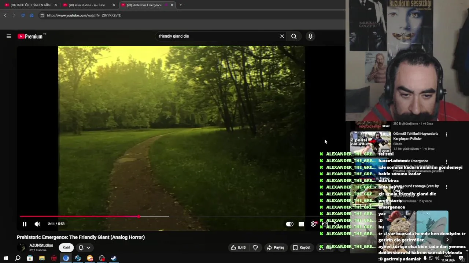The image size is (469, 263).
Task: Show next Shorts with the right arrow
Action: pyautogui.click(x=447, y=240)
